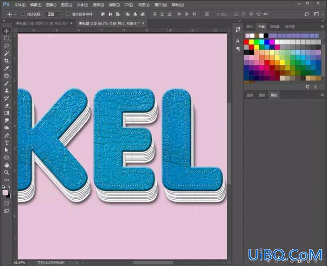327x266 pixels.
Task: Select the Smudge tool
Action: (x=6, y=120)
